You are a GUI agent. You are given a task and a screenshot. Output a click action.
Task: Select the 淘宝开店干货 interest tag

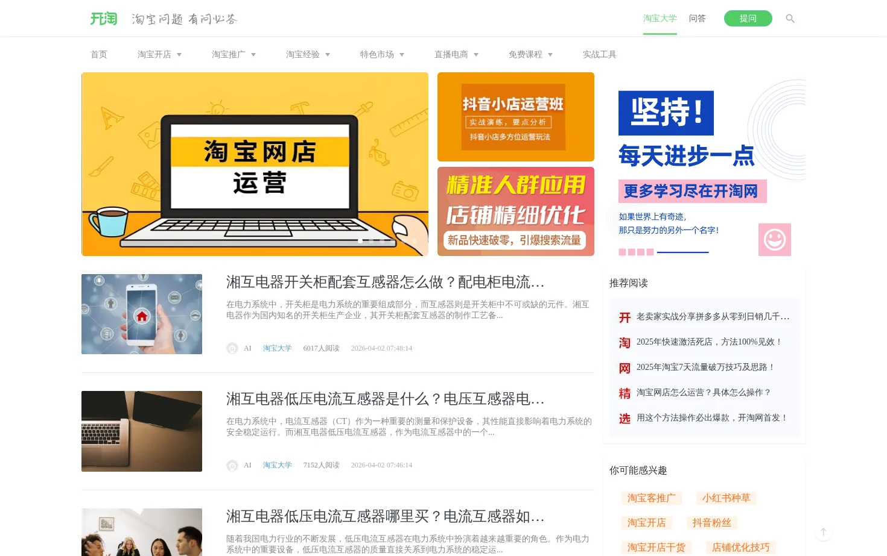click(x=657, y=548)
